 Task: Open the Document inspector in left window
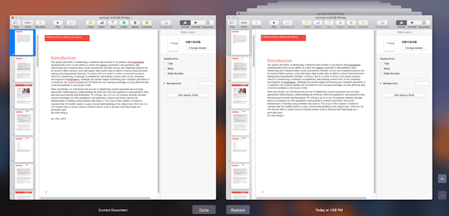coord(208,22)
